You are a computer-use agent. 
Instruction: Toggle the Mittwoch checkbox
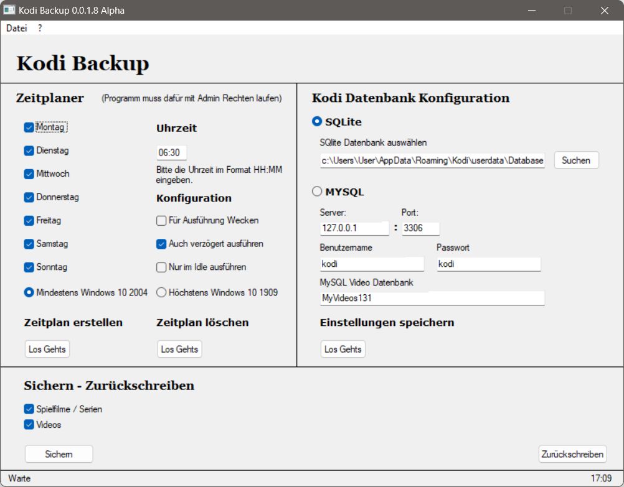(x=29, y=174)
